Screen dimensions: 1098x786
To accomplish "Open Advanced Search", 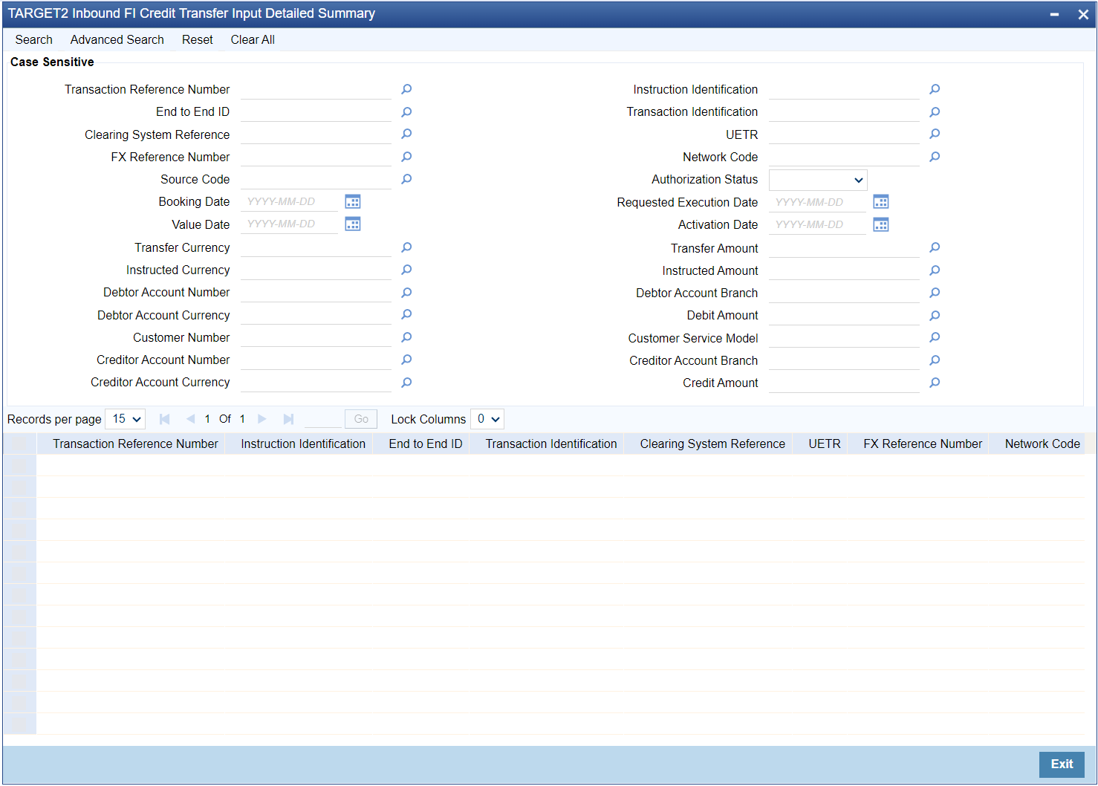I will 117,40.
